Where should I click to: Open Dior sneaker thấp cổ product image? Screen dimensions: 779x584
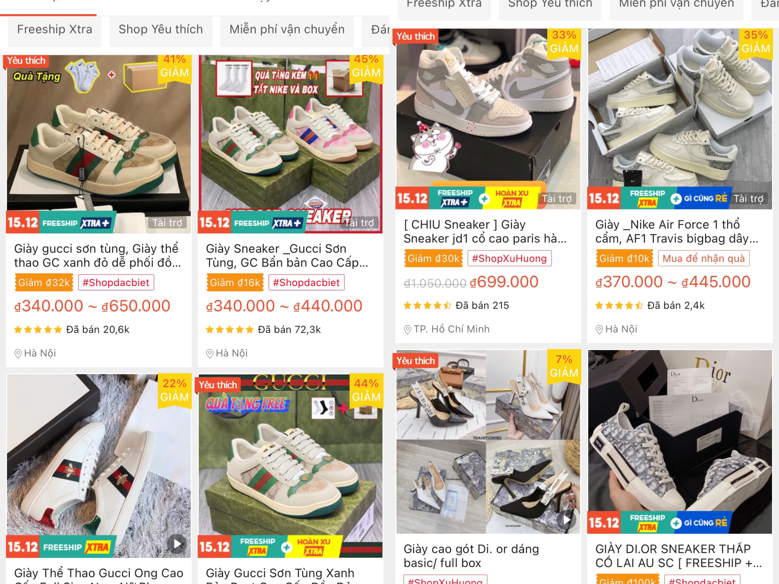click(x=680, y=441)
